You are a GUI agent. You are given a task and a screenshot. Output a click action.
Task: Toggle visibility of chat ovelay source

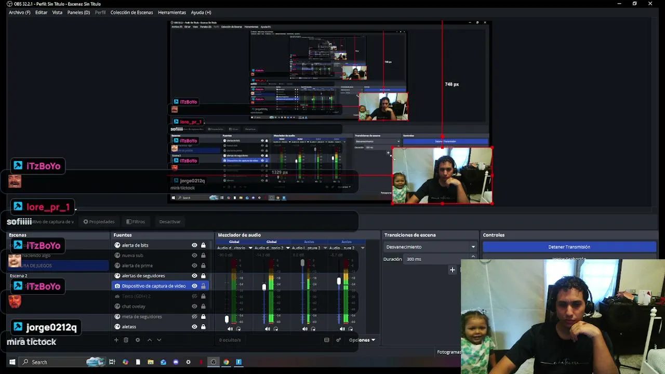pos(194,306)
